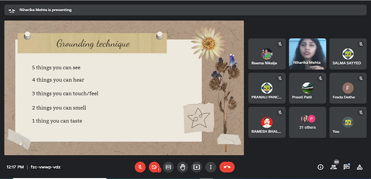Toggle closed captions
The height and width of the screenshot is (179, 371).
pos(168,167)
